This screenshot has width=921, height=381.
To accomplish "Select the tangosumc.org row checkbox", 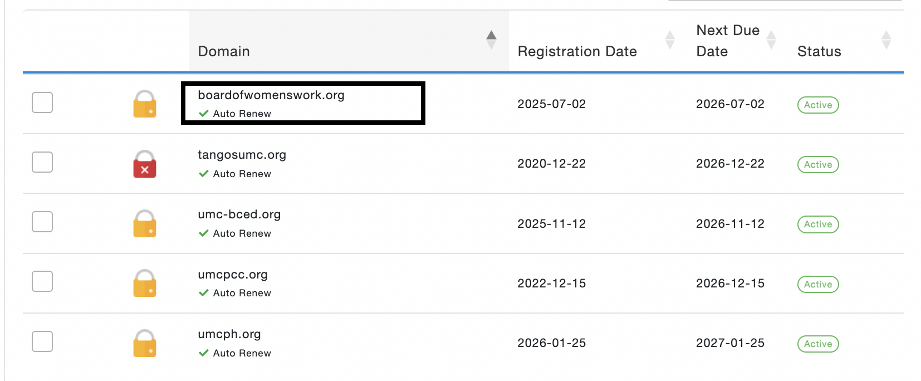I will (x=42, y=162).
